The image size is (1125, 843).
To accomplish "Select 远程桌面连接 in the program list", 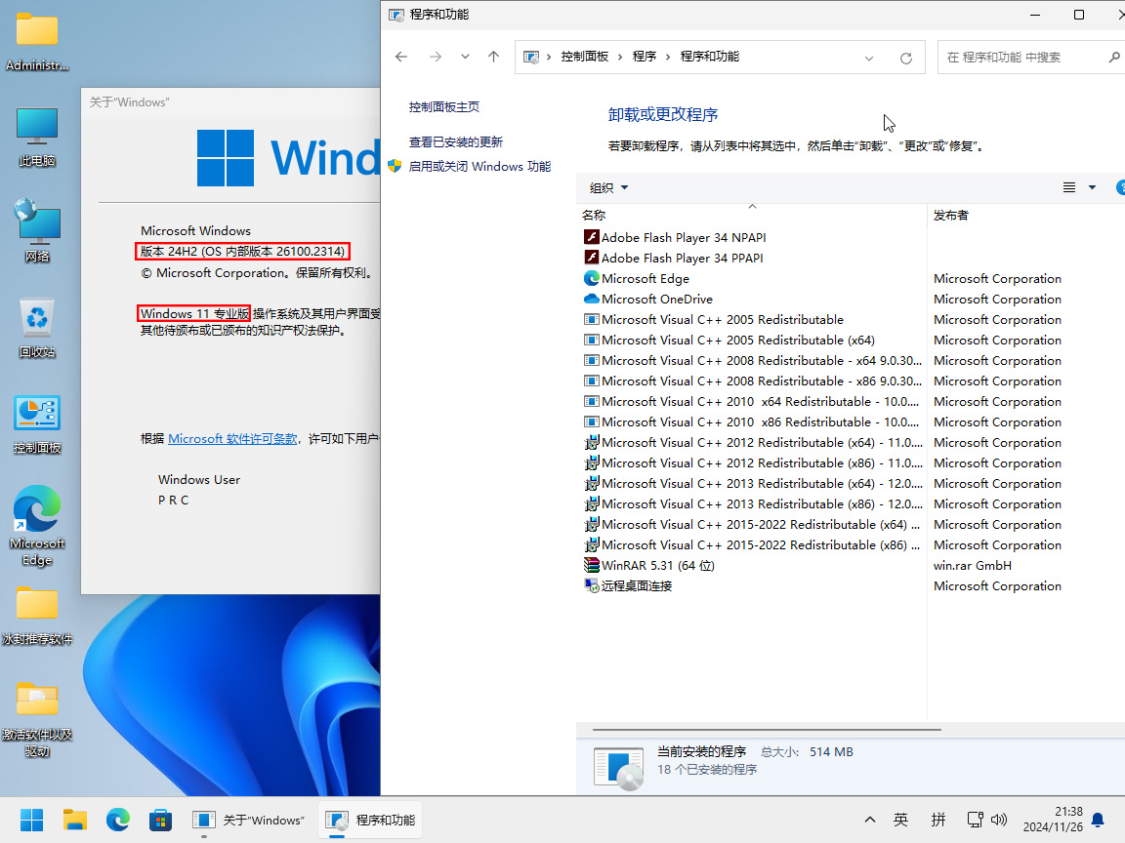I will tap(628, 585).
